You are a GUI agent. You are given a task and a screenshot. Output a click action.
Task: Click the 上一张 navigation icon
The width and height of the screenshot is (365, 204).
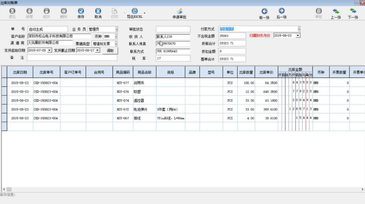tap(336, 11)
